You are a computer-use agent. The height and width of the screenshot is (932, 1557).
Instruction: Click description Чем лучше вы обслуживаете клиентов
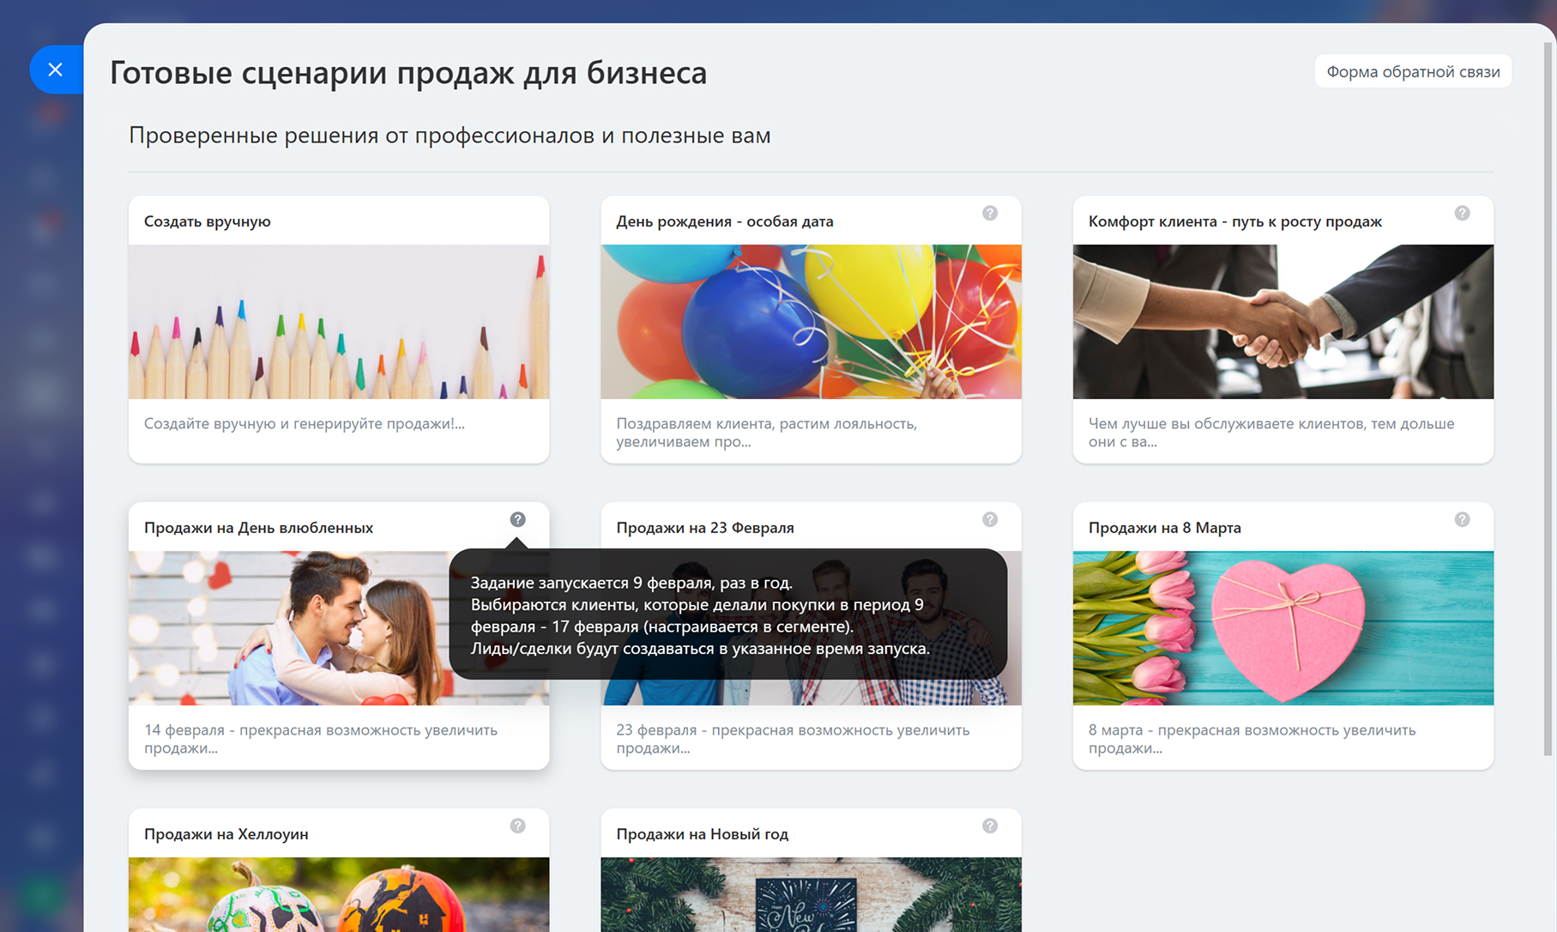click(x=1271, y=433)
